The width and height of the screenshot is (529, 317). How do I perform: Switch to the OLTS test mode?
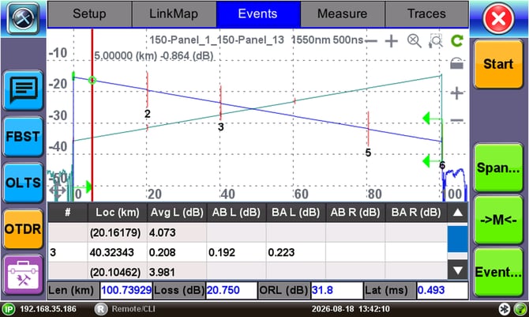23,183
